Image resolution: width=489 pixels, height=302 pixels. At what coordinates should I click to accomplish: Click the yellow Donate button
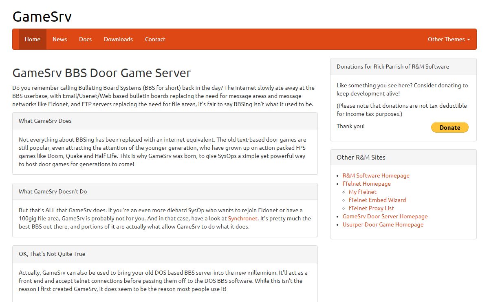pos(450,127)
